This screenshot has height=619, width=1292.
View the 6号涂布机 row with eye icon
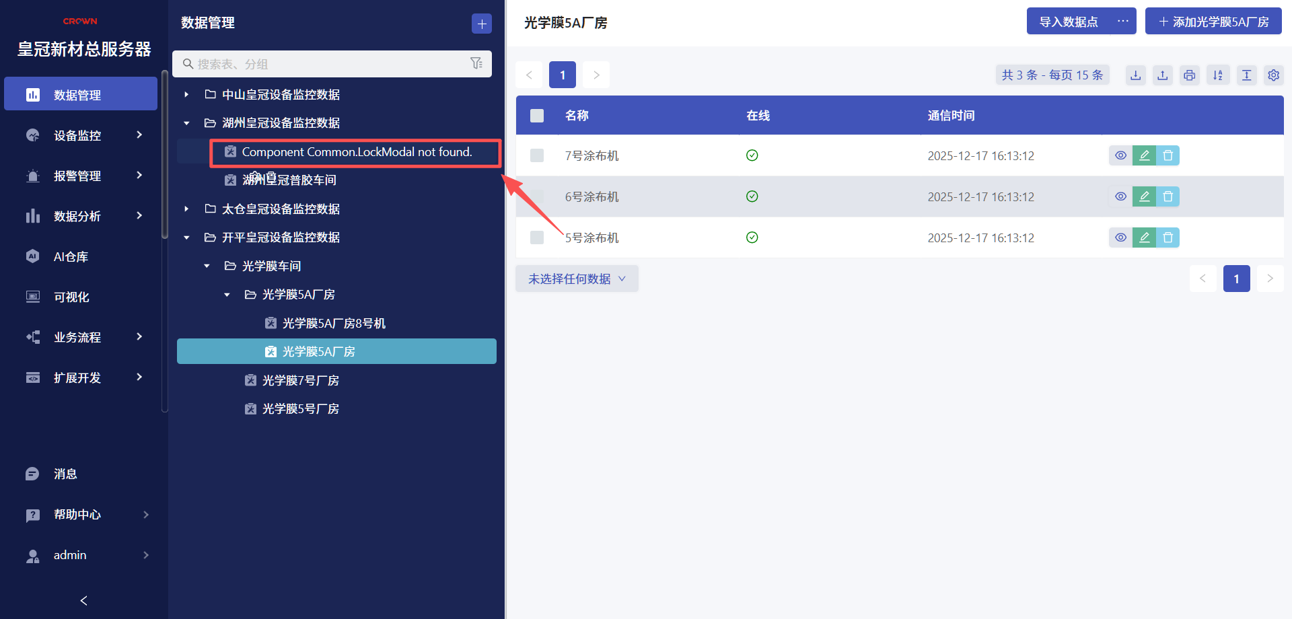pyautogui.click(x=1120, y=196)
